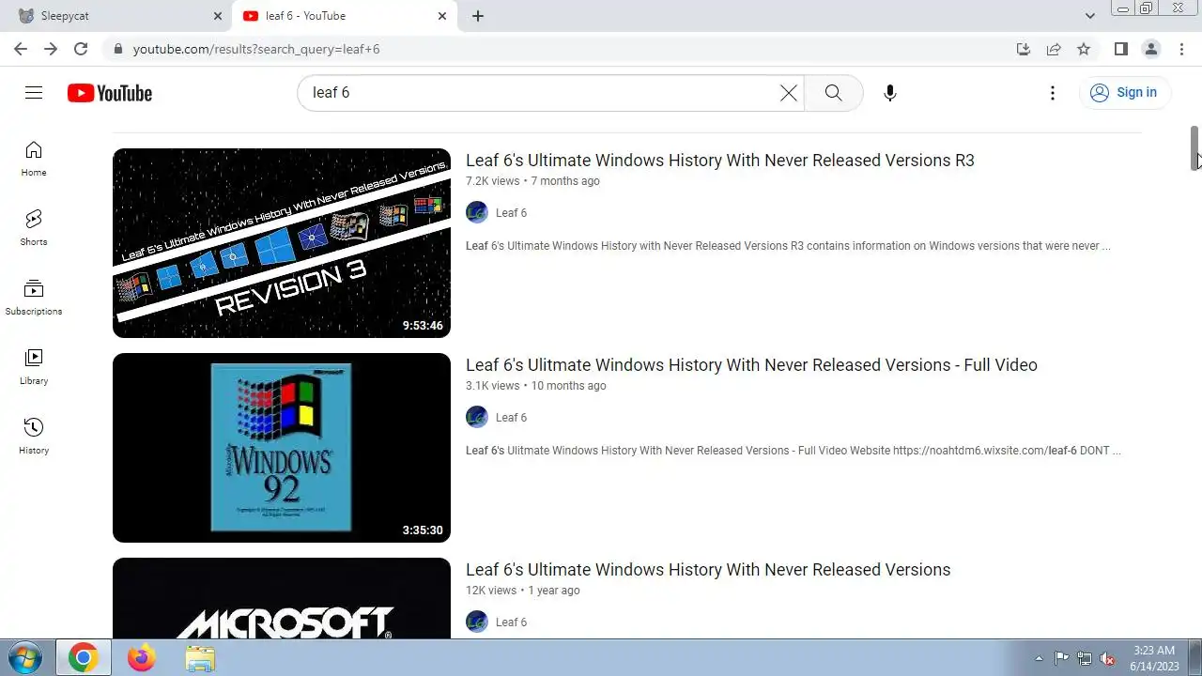
Task: Open a new browser tab
Action: point(478,16)
